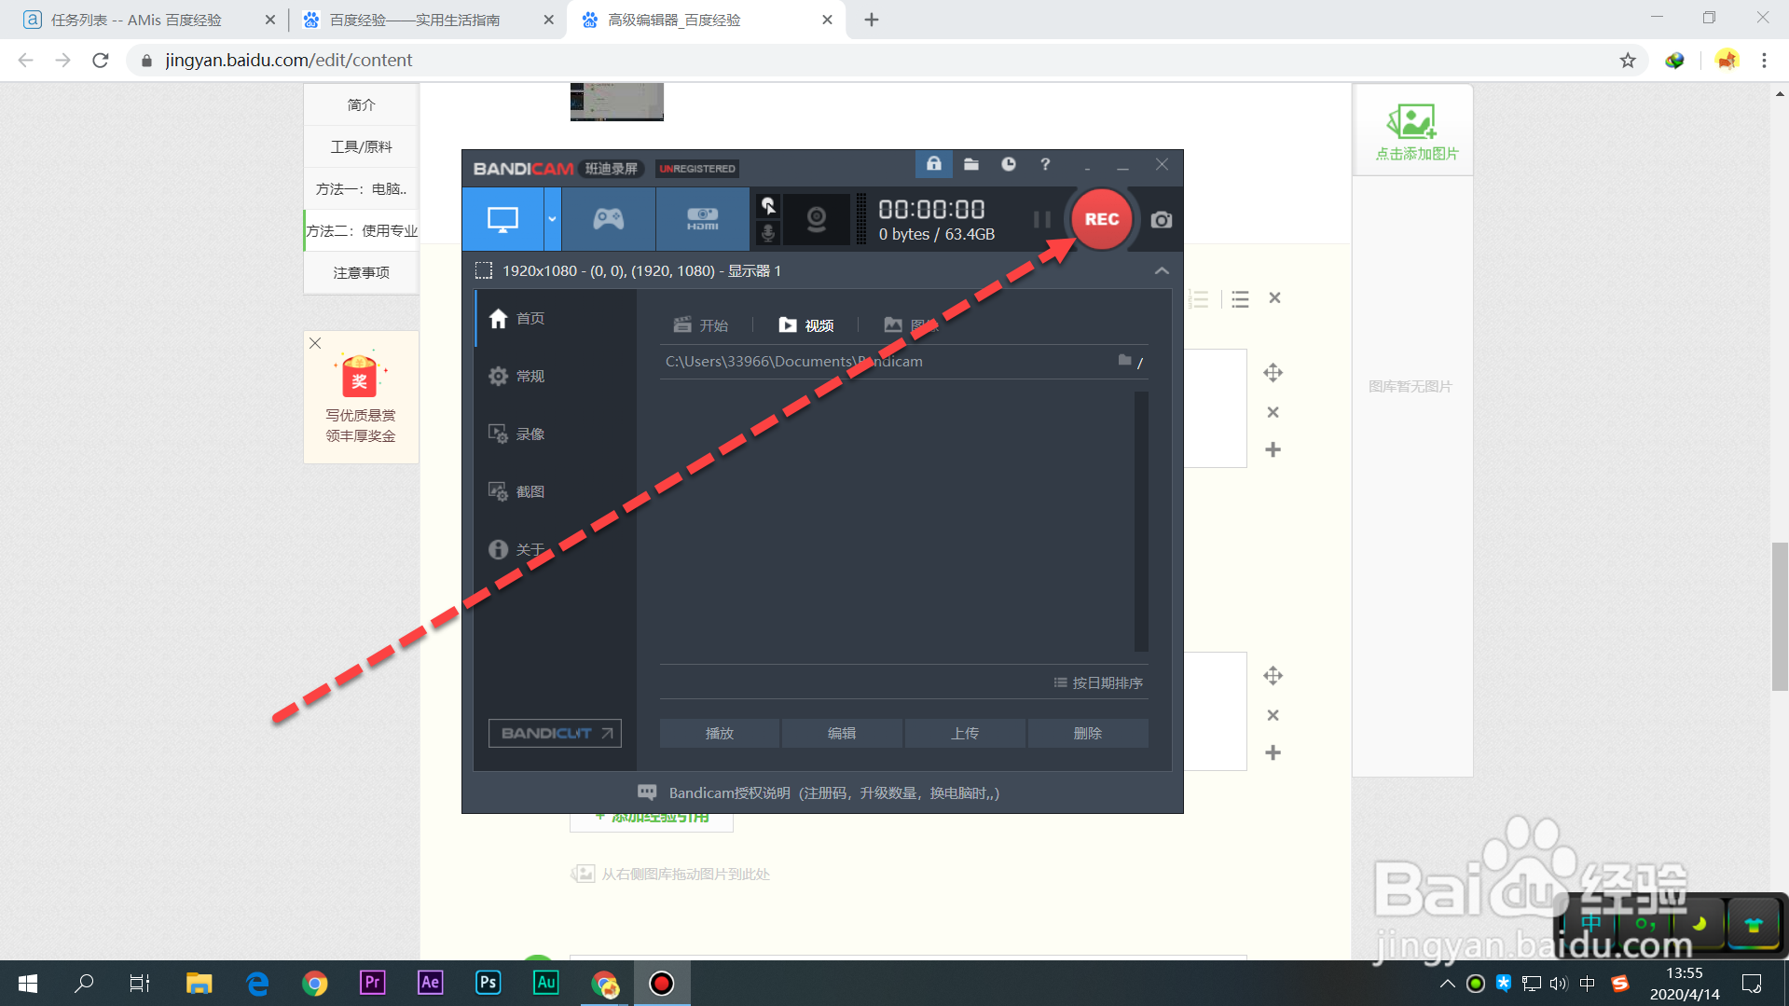This screenshot has width=1789, height=1006.
Task: Close the 写优质悬赏 promo card
Action: [x=315, y=343]
